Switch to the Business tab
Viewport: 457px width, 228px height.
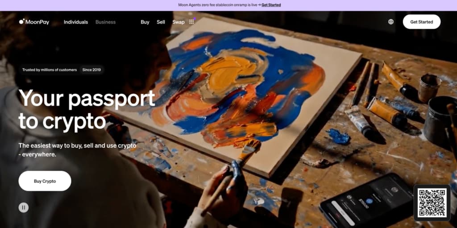(105, 22)
